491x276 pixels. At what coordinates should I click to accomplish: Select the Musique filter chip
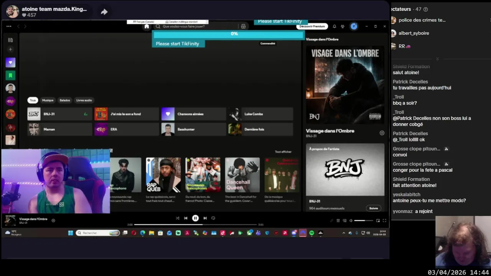tap(48, 100)
